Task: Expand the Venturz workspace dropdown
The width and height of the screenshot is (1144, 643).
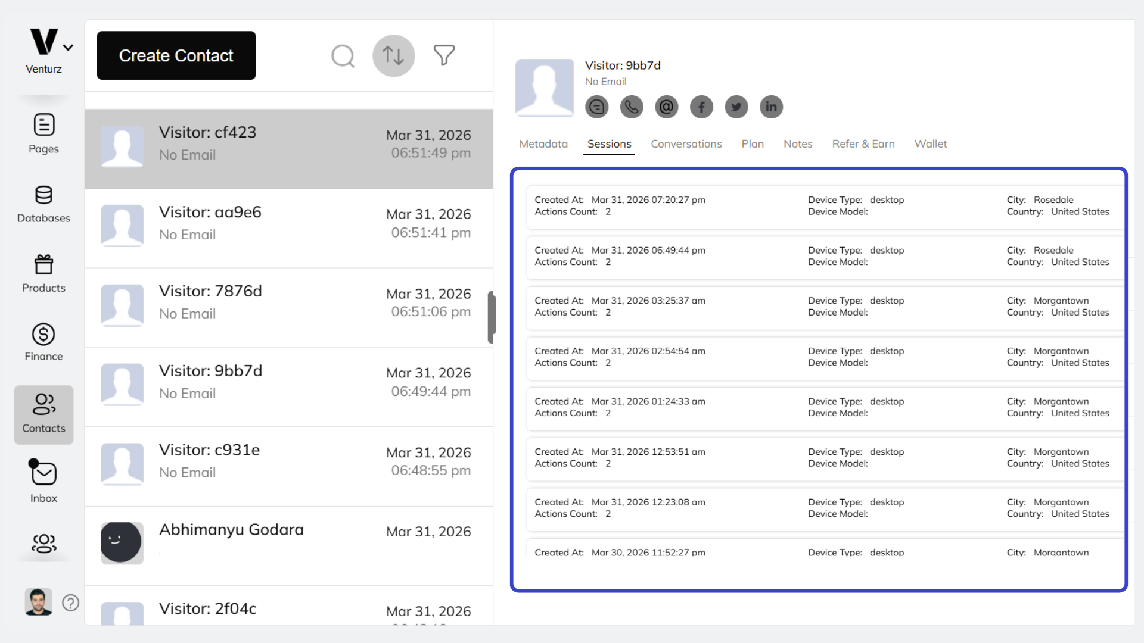Action: (69, 46)
